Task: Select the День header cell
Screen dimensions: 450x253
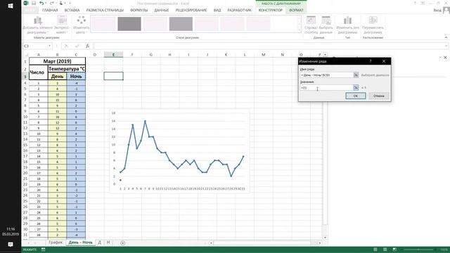Action: (57, 77)
